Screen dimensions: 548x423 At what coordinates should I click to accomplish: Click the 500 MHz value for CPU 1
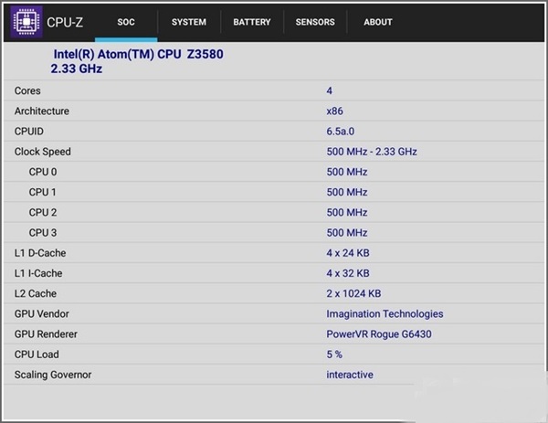(x=347, y=192)
